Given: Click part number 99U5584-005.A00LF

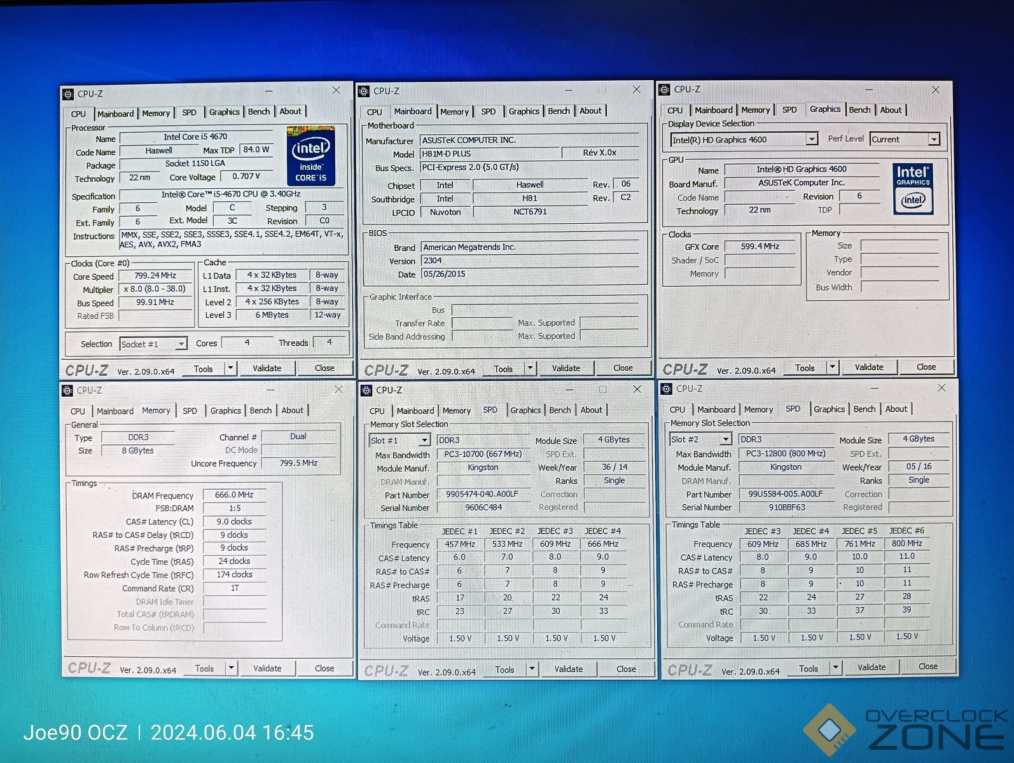Looking at the screenshot, I should 786,493.
